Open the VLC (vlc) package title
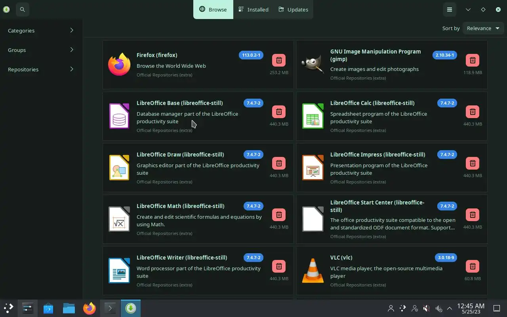This screenshot has width=507, height=317. pos(341,258)
